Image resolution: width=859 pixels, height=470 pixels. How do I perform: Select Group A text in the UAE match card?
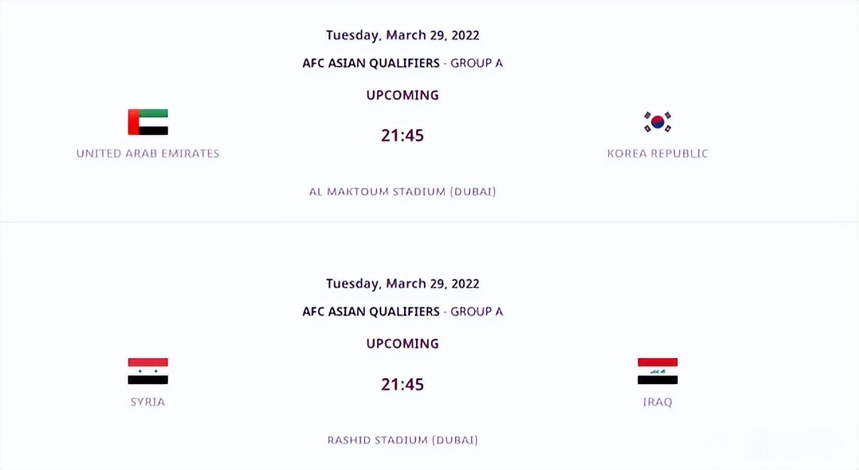coord(476,63)
